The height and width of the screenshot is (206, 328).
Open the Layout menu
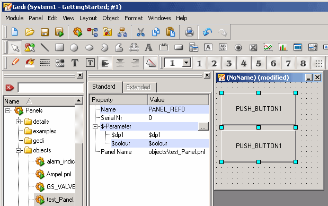[88, 18]
